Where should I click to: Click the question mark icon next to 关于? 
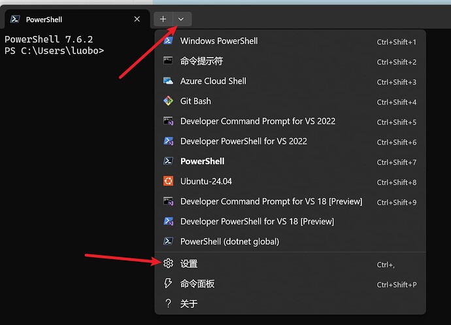tap(168, 303)
